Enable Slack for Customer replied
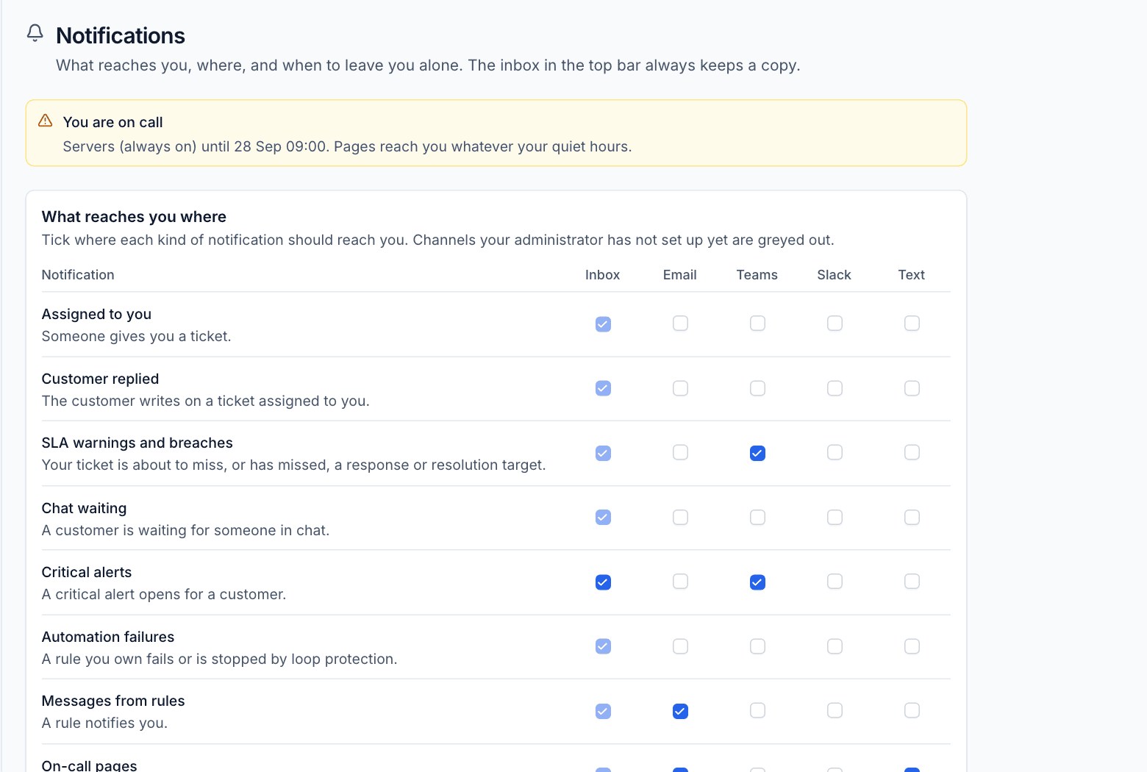1147x772 pixels. (835, 388)
